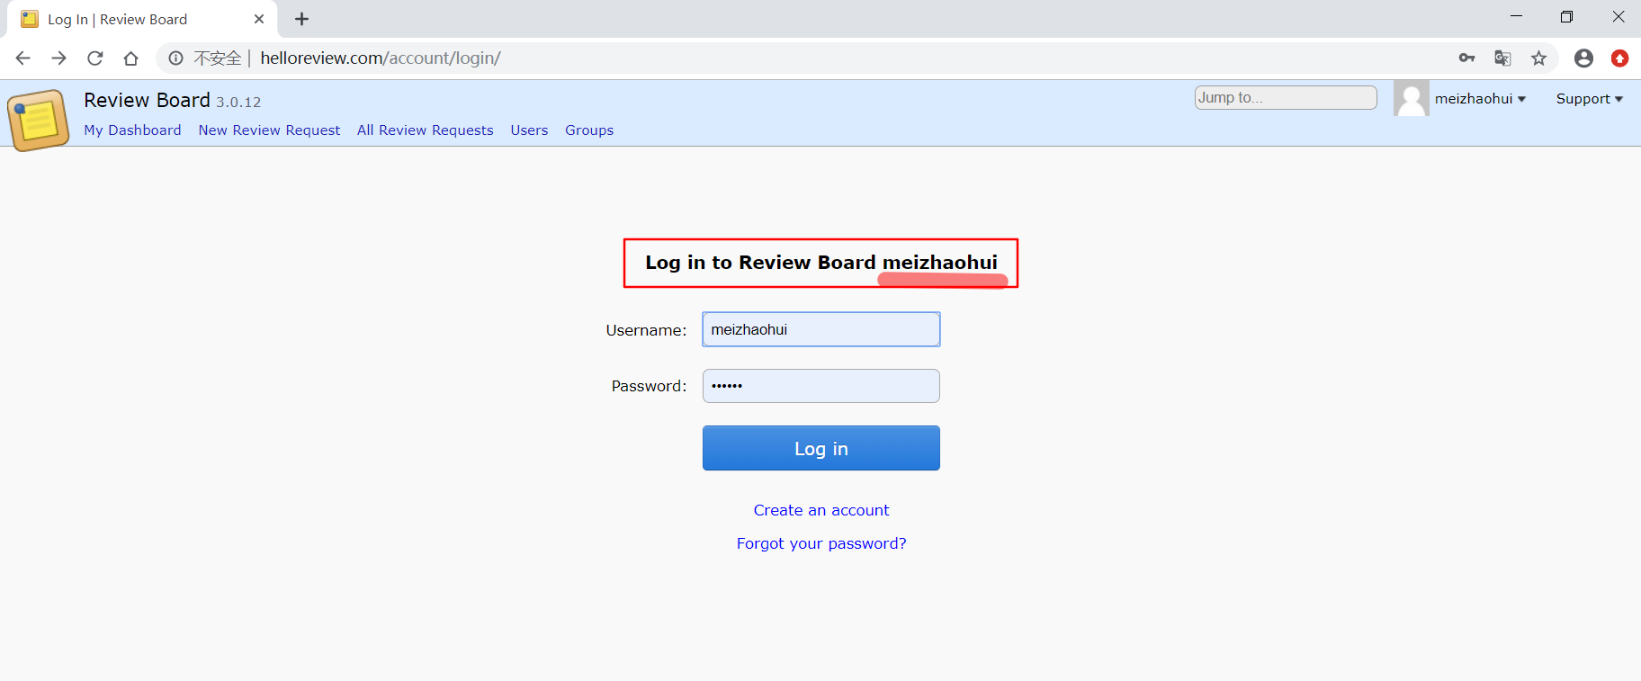Open the Users page
The width and height of the screenshot is (1641, 681).
click(x=529, y=130)
